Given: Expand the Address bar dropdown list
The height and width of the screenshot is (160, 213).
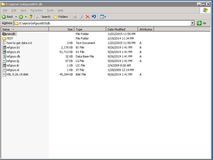Looking at the screenshot, I should coord(192,23).
